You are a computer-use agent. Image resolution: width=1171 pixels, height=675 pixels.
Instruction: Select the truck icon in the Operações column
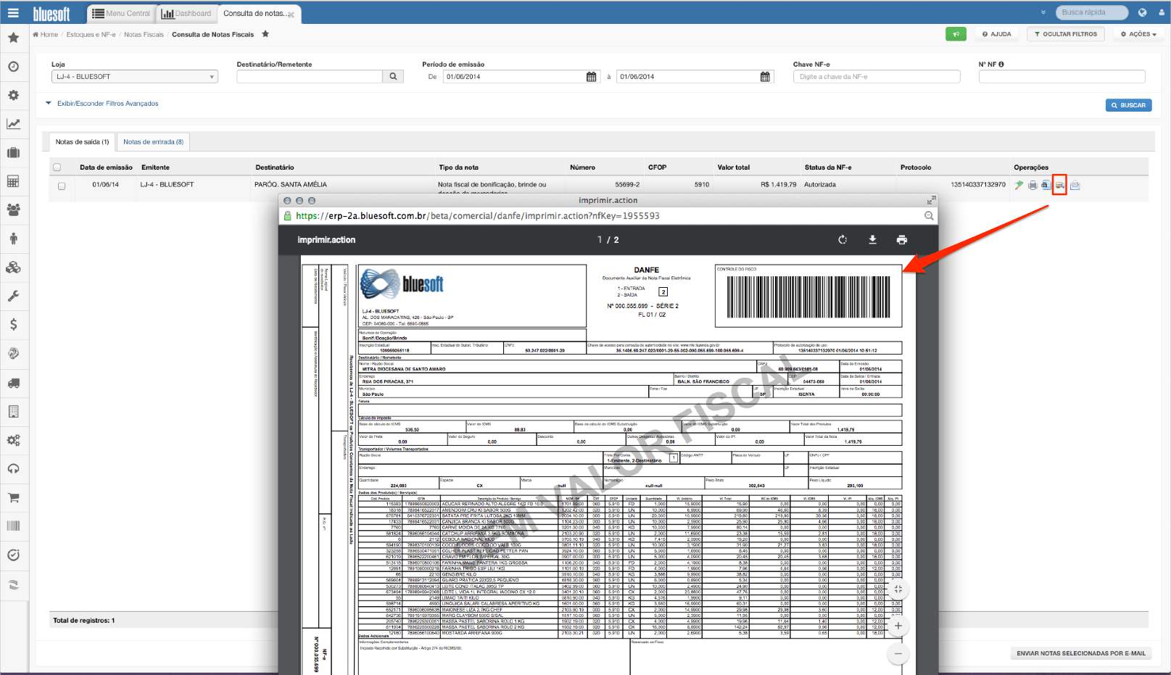click(1059, 185)
